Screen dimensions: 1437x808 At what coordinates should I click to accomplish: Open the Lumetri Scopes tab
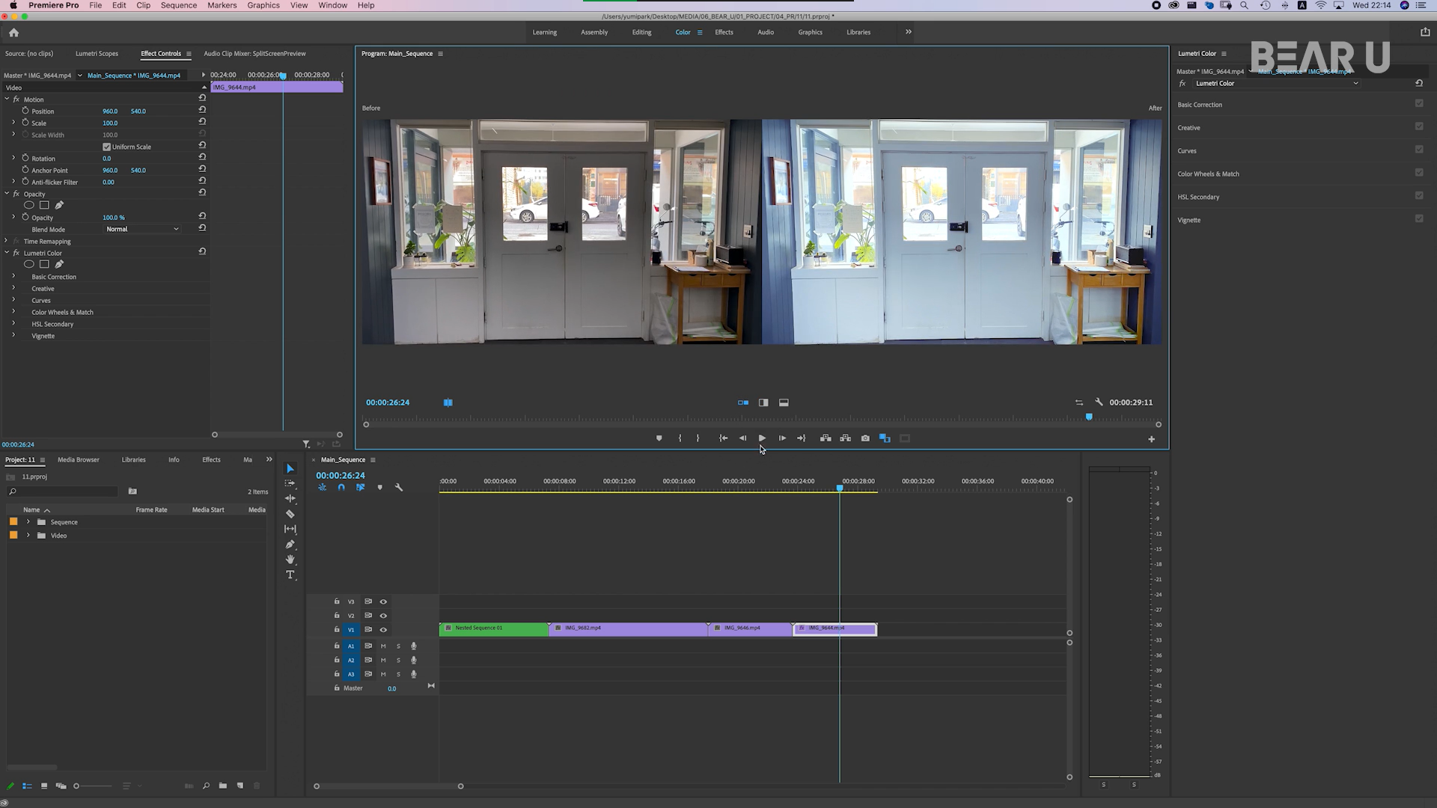[x=97, y=54]
